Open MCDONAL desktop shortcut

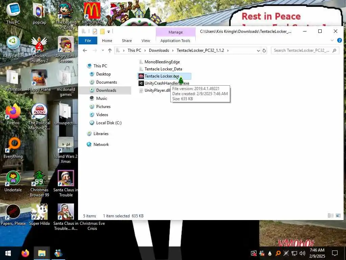[x=92, y=13]
